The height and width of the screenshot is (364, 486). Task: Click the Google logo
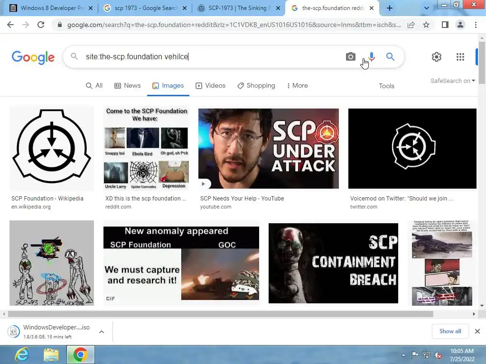click(x=33, y=57)
